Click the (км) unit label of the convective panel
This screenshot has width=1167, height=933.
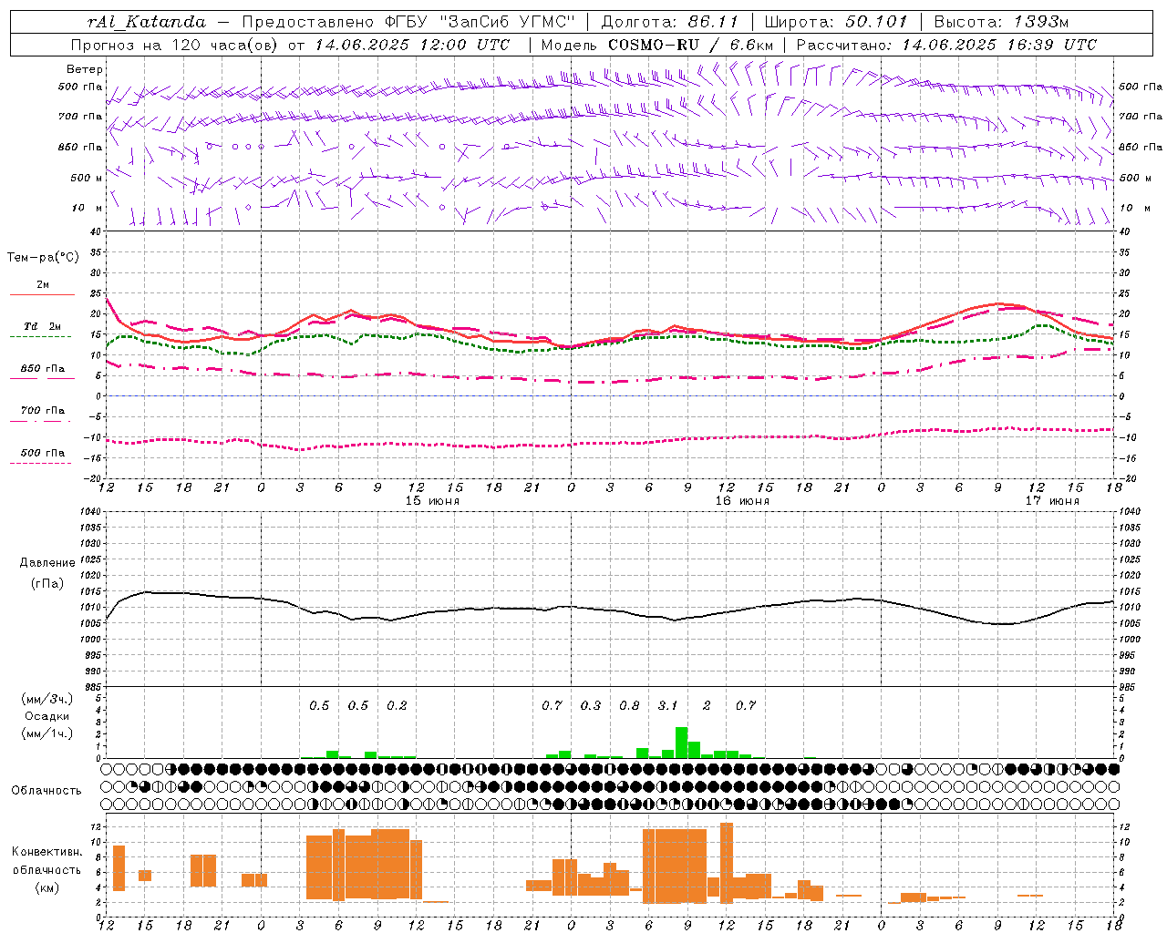tap(46, 887)
